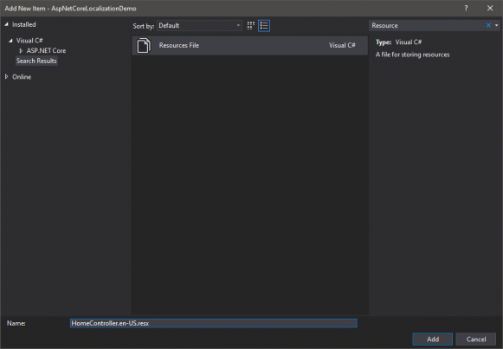This screenshot has width=503, height=349.
Task: Clear the Resource search text
Action: [x=488, y=25]
